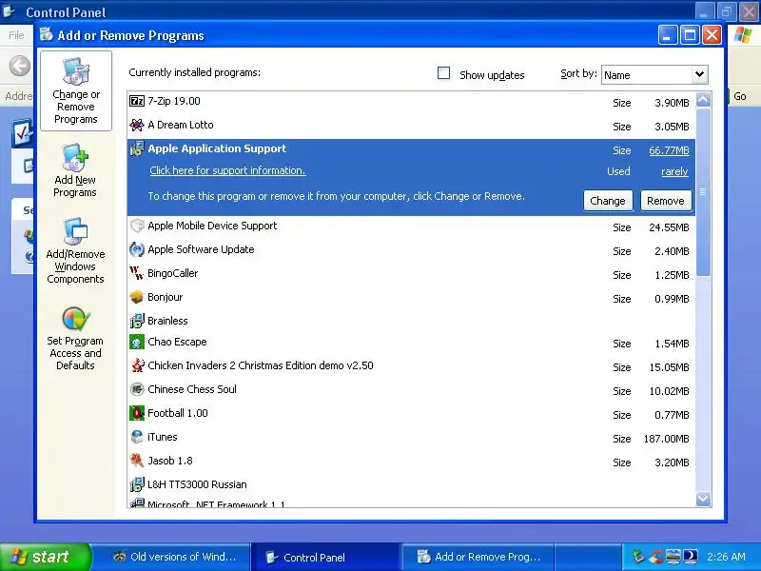Select the iTunes entry
The image size is (761, 571).
[411, 438]
